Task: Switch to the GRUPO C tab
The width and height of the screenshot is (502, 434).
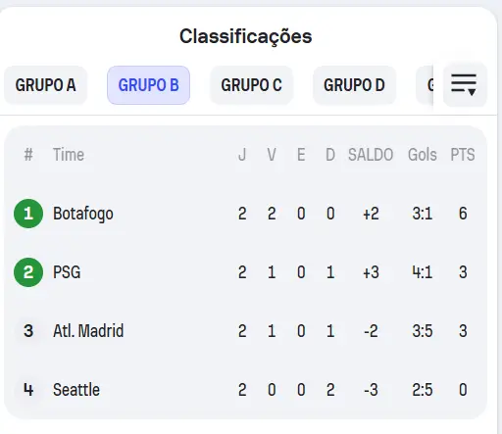Action: (251, 85)
